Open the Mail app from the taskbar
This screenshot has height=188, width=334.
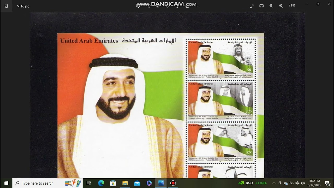tap(137, 183)
